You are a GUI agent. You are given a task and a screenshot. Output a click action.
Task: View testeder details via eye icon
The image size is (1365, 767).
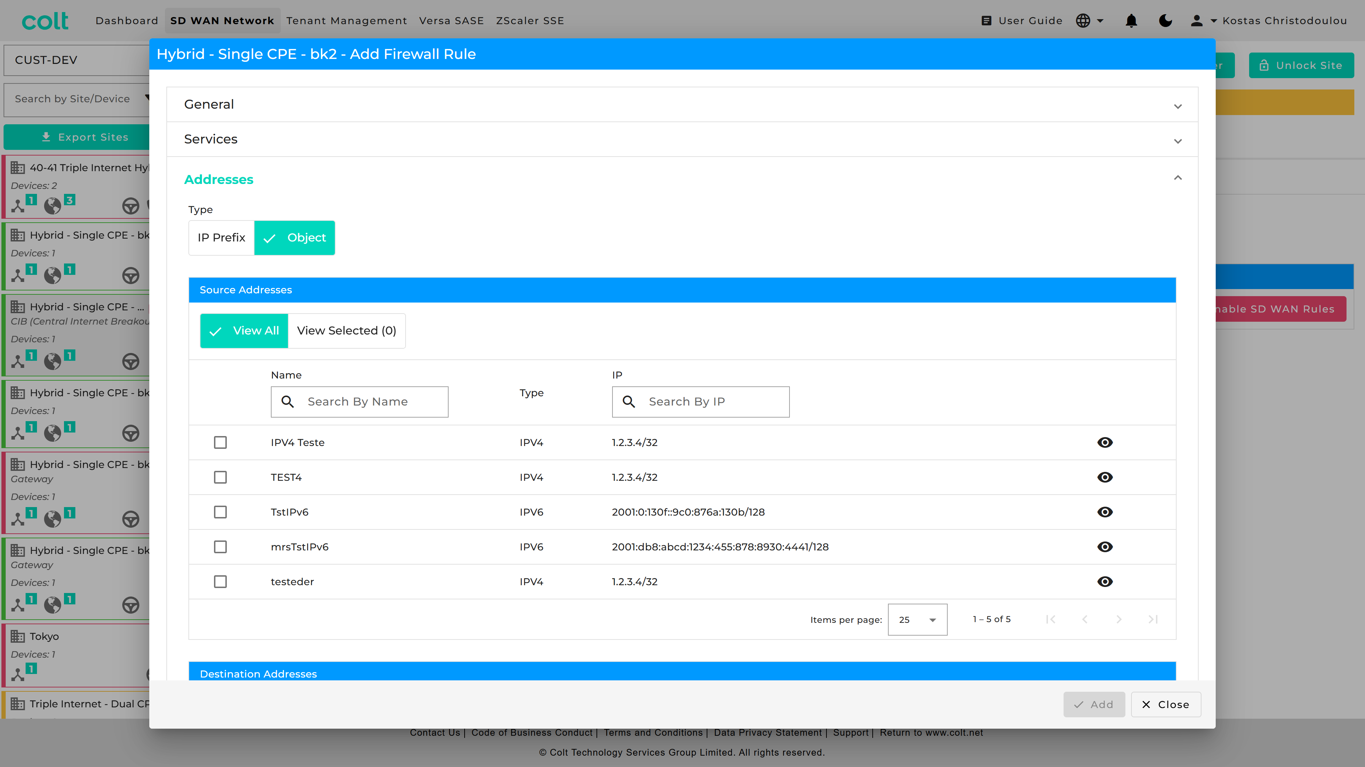[x=1105, y=582]
